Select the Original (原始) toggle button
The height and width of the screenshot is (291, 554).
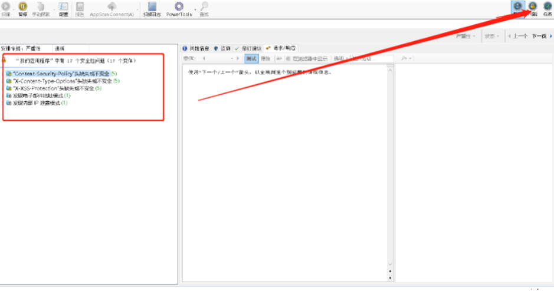point(265,58)
